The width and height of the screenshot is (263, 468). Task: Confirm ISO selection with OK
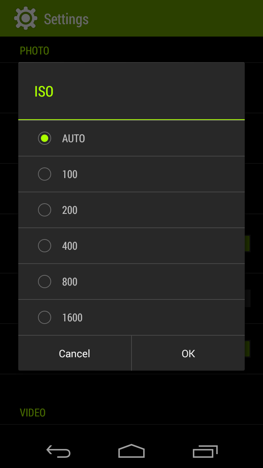(188, 354)
